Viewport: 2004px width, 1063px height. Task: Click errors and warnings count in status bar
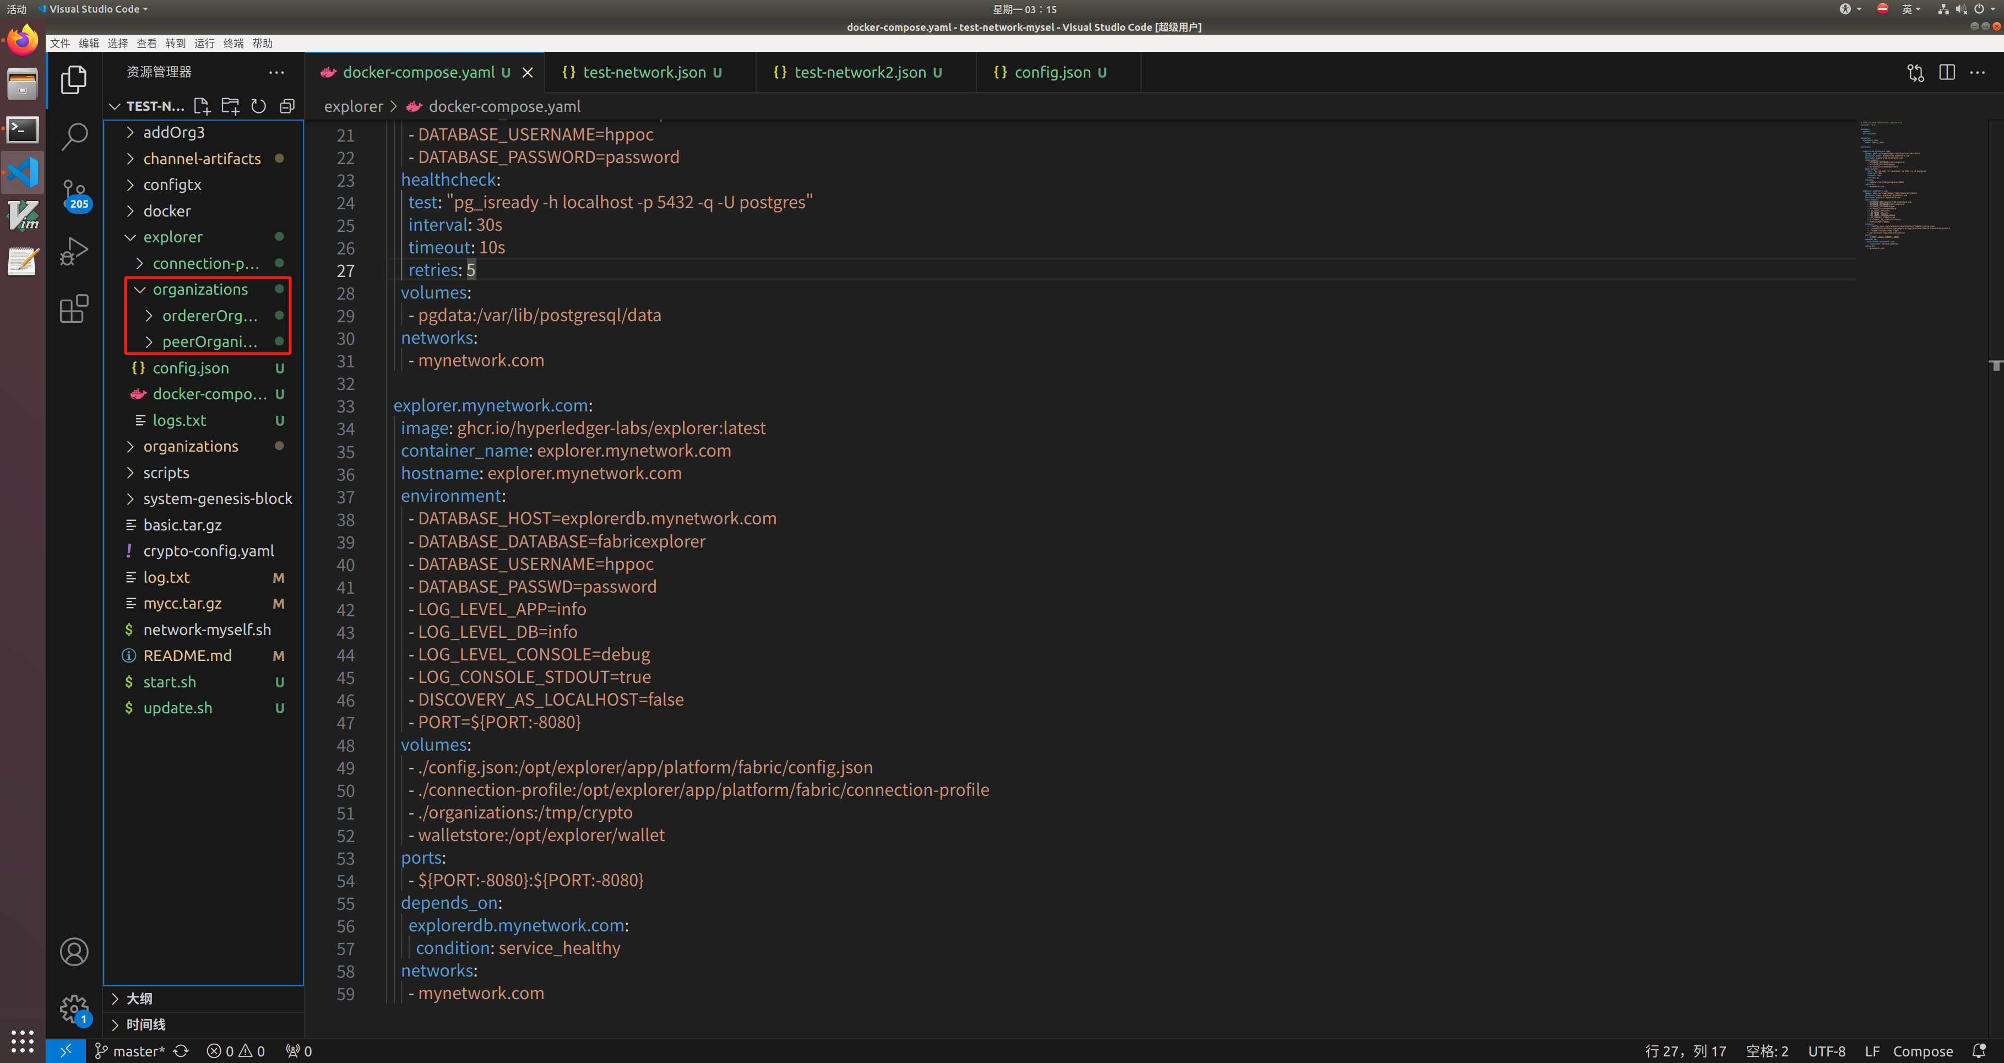(x=236, y=1050)
